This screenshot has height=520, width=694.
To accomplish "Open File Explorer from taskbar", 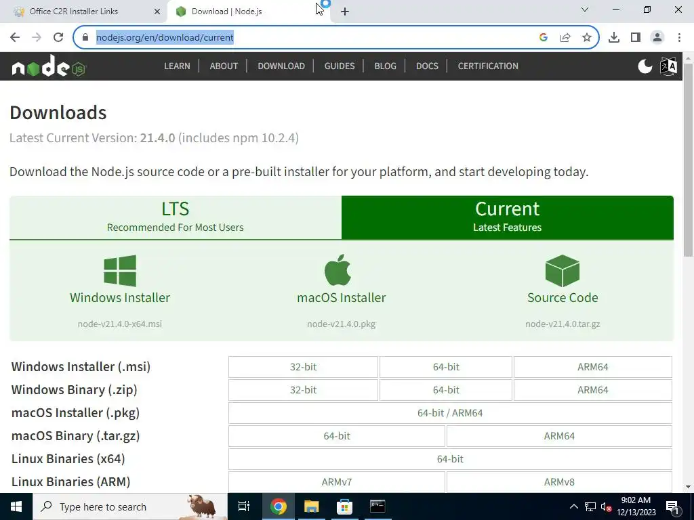I will click(x=312, y=506).
